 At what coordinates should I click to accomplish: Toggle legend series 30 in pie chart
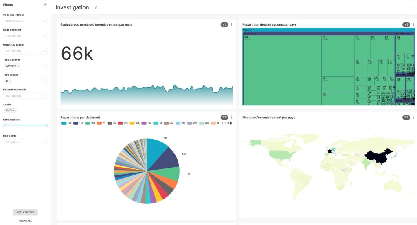[x=112, y=123]
